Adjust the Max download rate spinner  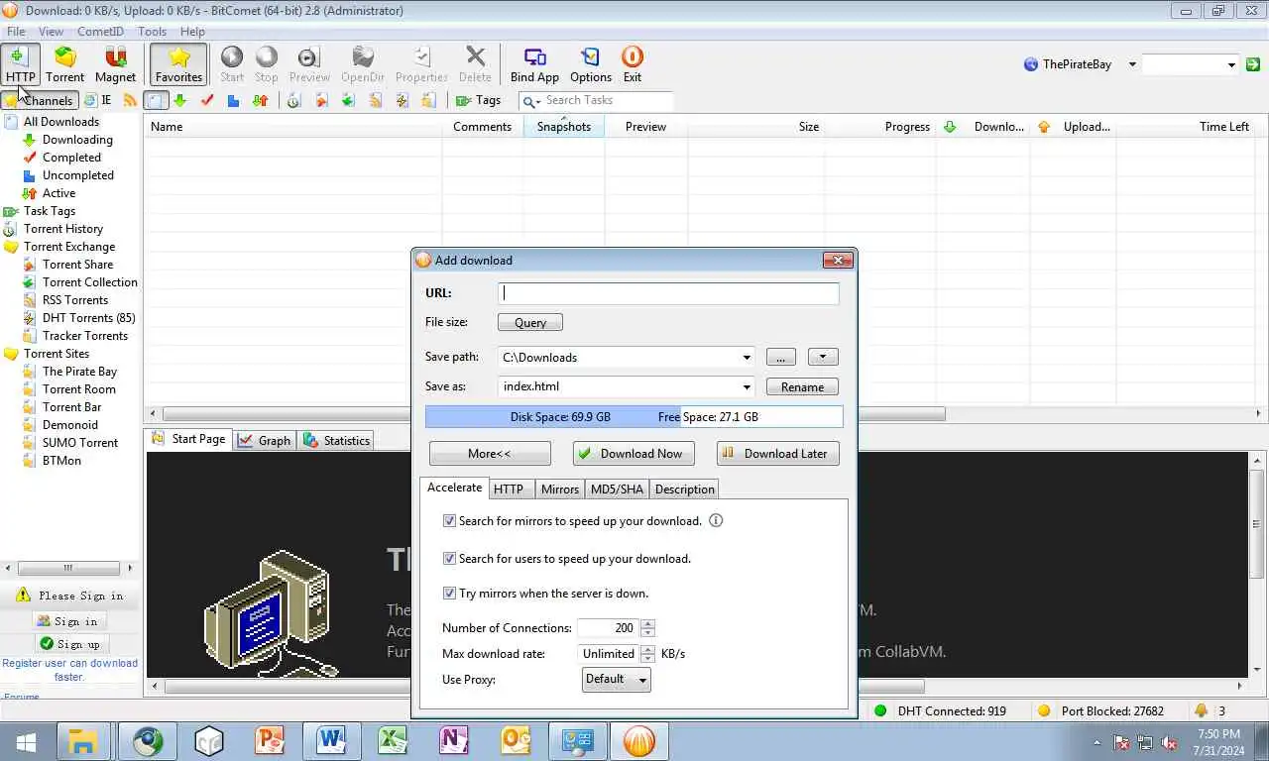(x=647, y=654)
